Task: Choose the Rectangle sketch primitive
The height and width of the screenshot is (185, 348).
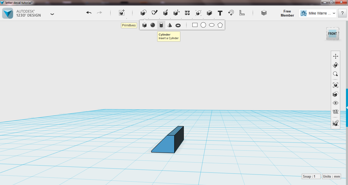Action: click(195, 25)
